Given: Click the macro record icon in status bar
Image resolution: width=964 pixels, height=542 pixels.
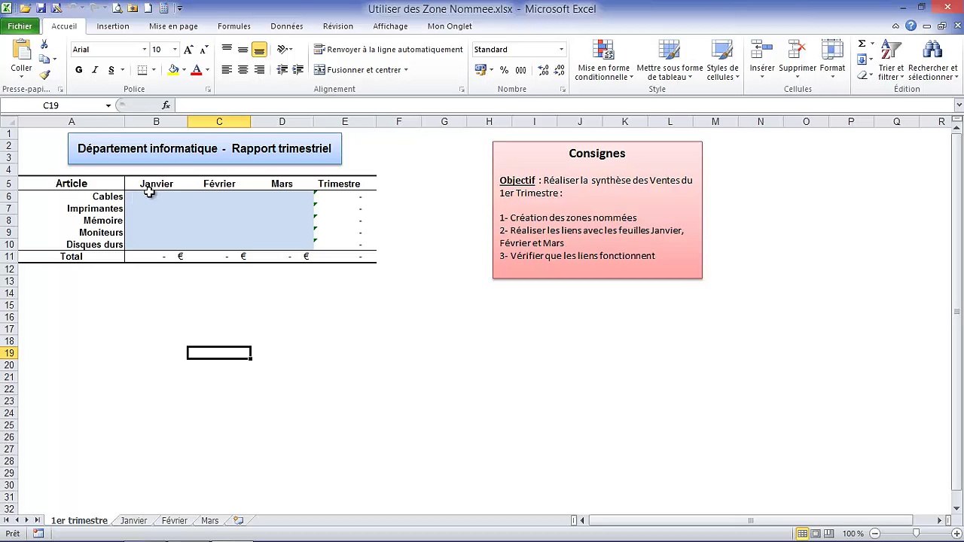Looking at the screenshot, I should pyautogui.click(x=38, y=534).
